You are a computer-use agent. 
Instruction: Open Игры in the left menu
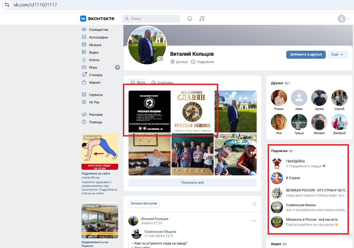pyautogui.click(x=93, y=67)
